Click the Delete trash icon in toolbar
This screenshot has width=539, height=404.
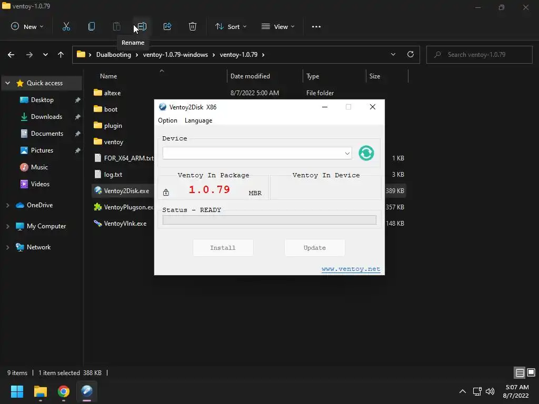click(193, 26)
